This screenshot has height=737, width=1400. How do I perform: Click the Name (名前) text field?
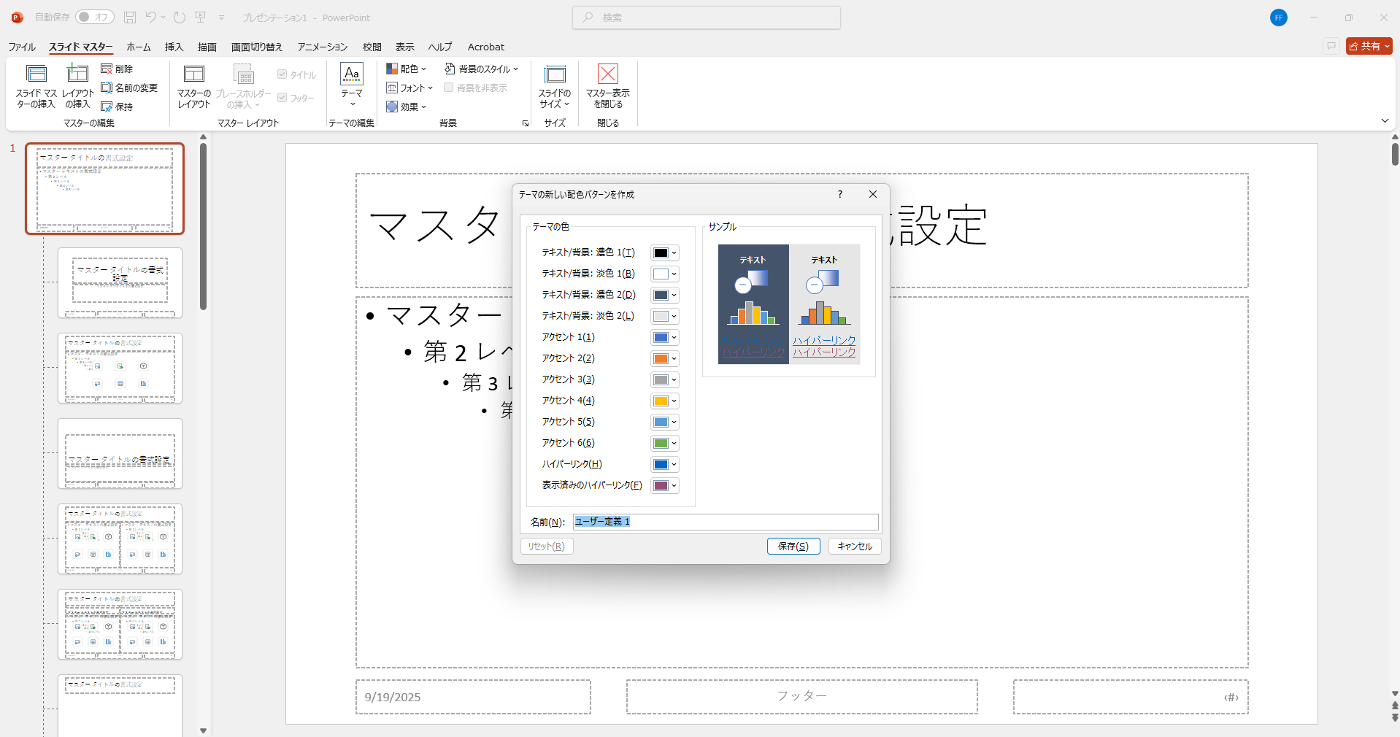point(725,522)
